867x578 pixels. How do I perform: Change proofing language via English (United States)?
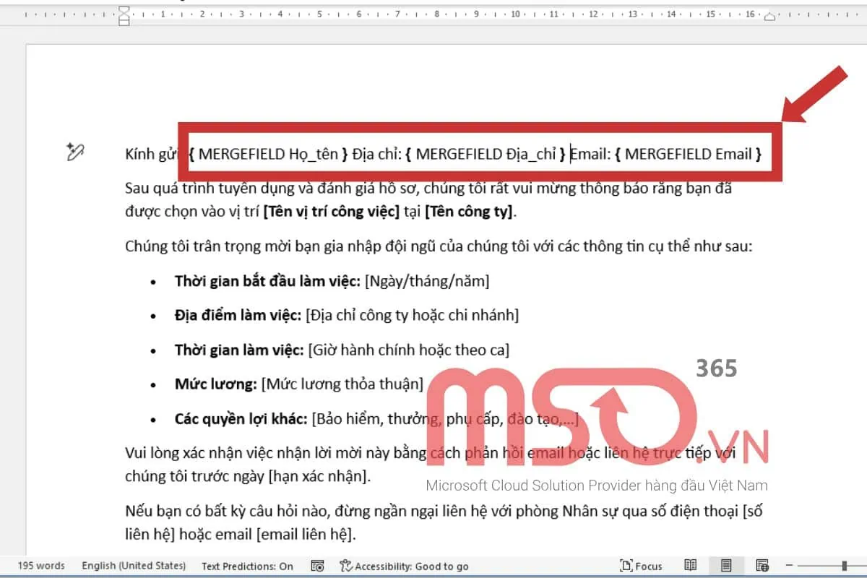point(134,566)
